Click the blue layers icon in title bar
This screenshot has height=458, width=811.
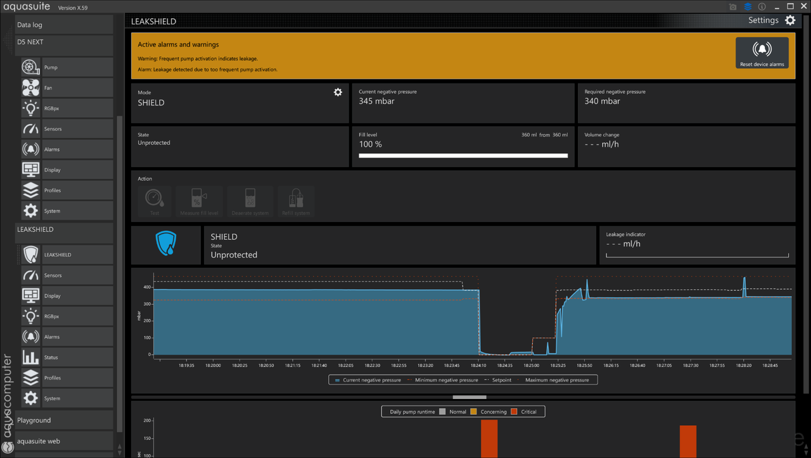coord(748,7)
